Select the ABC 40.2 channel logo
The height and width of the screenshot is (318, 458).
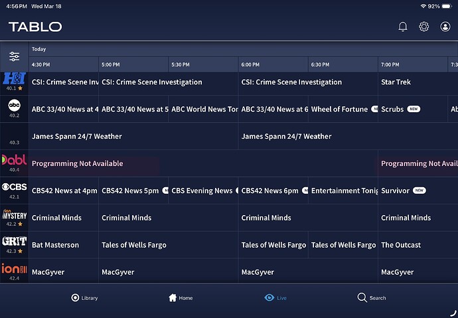14,106
